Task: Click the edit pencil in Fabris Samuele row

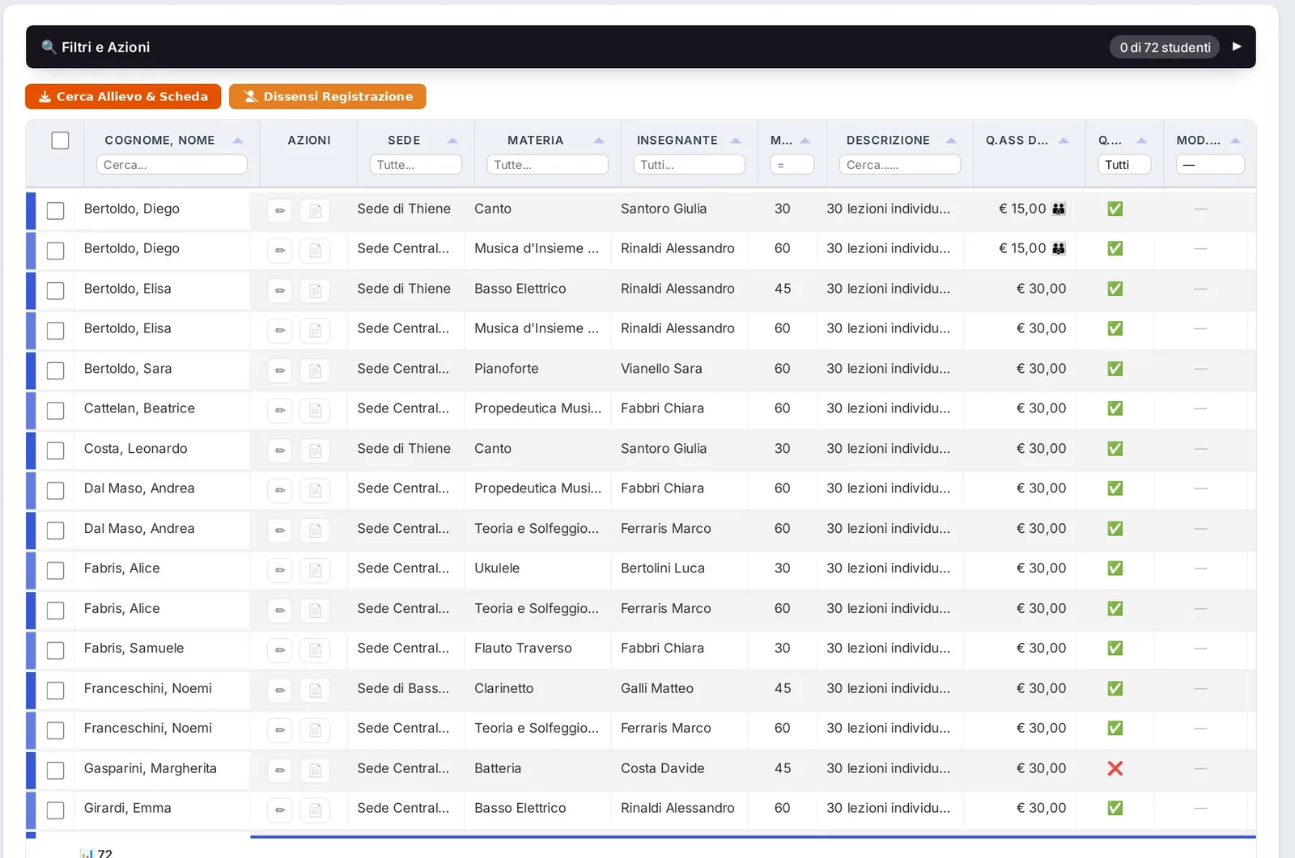Action: click(279, 650)
